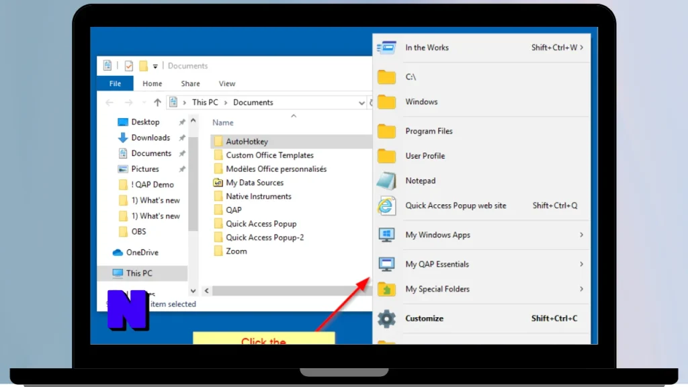The height and width of the screenshot is (387, 688).
Task: Click the Documents icon in title bar
Action: (107, 65)
